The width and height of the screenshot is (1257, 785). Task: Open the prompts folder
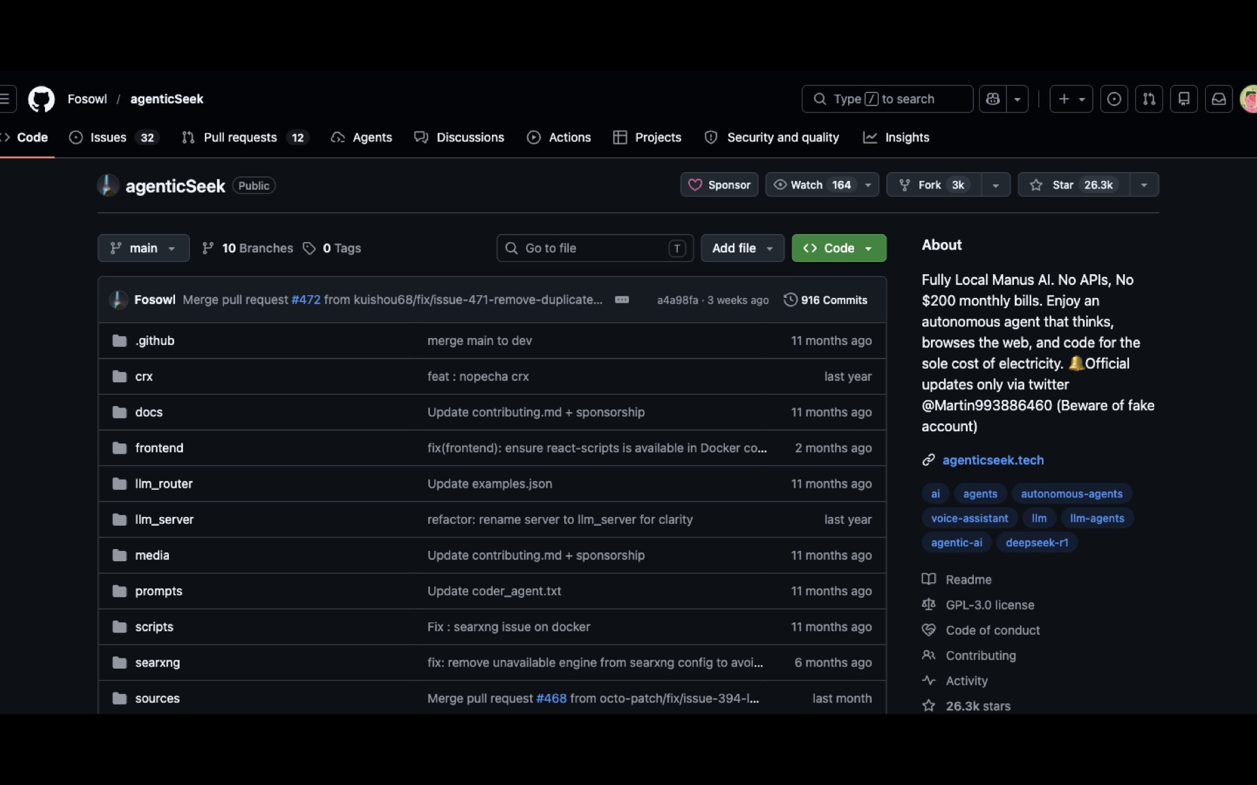click(x=159, y=591)
